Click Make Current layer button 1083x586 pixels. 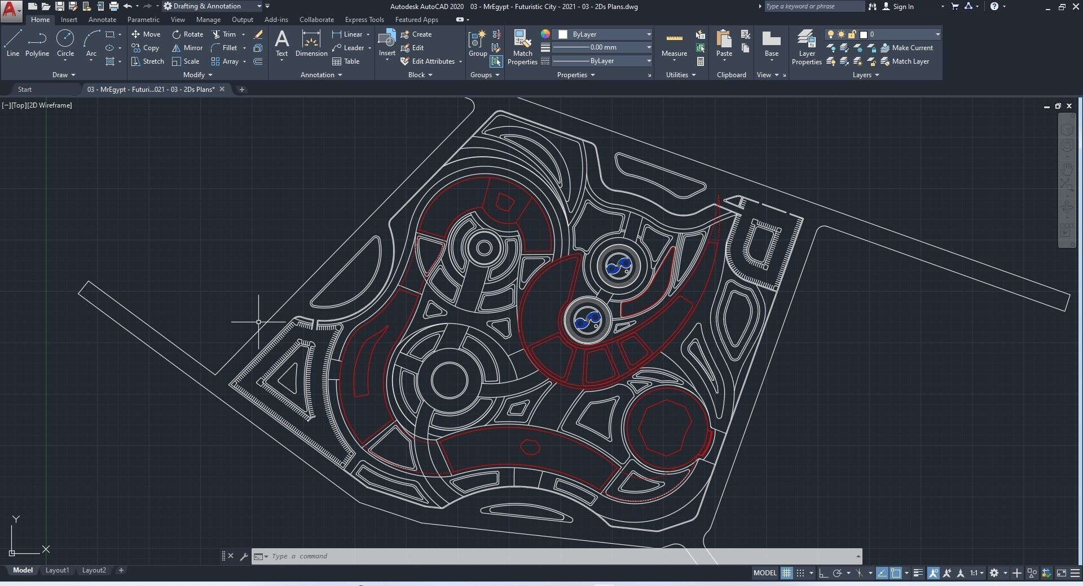906,48
